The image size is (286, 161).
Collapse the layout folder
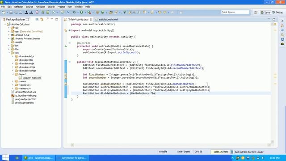[x=13, y=74]
